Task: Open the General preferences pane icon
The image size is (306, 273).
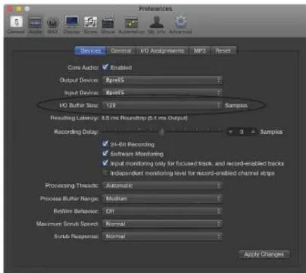Action: coord(16,25)
